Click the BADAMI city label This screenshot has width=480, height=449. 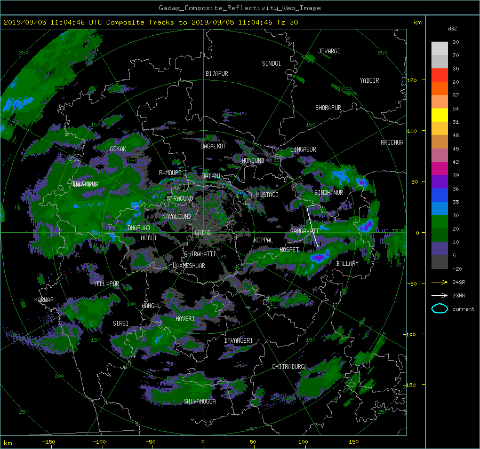pyautogui.click(x=211, y=176)
